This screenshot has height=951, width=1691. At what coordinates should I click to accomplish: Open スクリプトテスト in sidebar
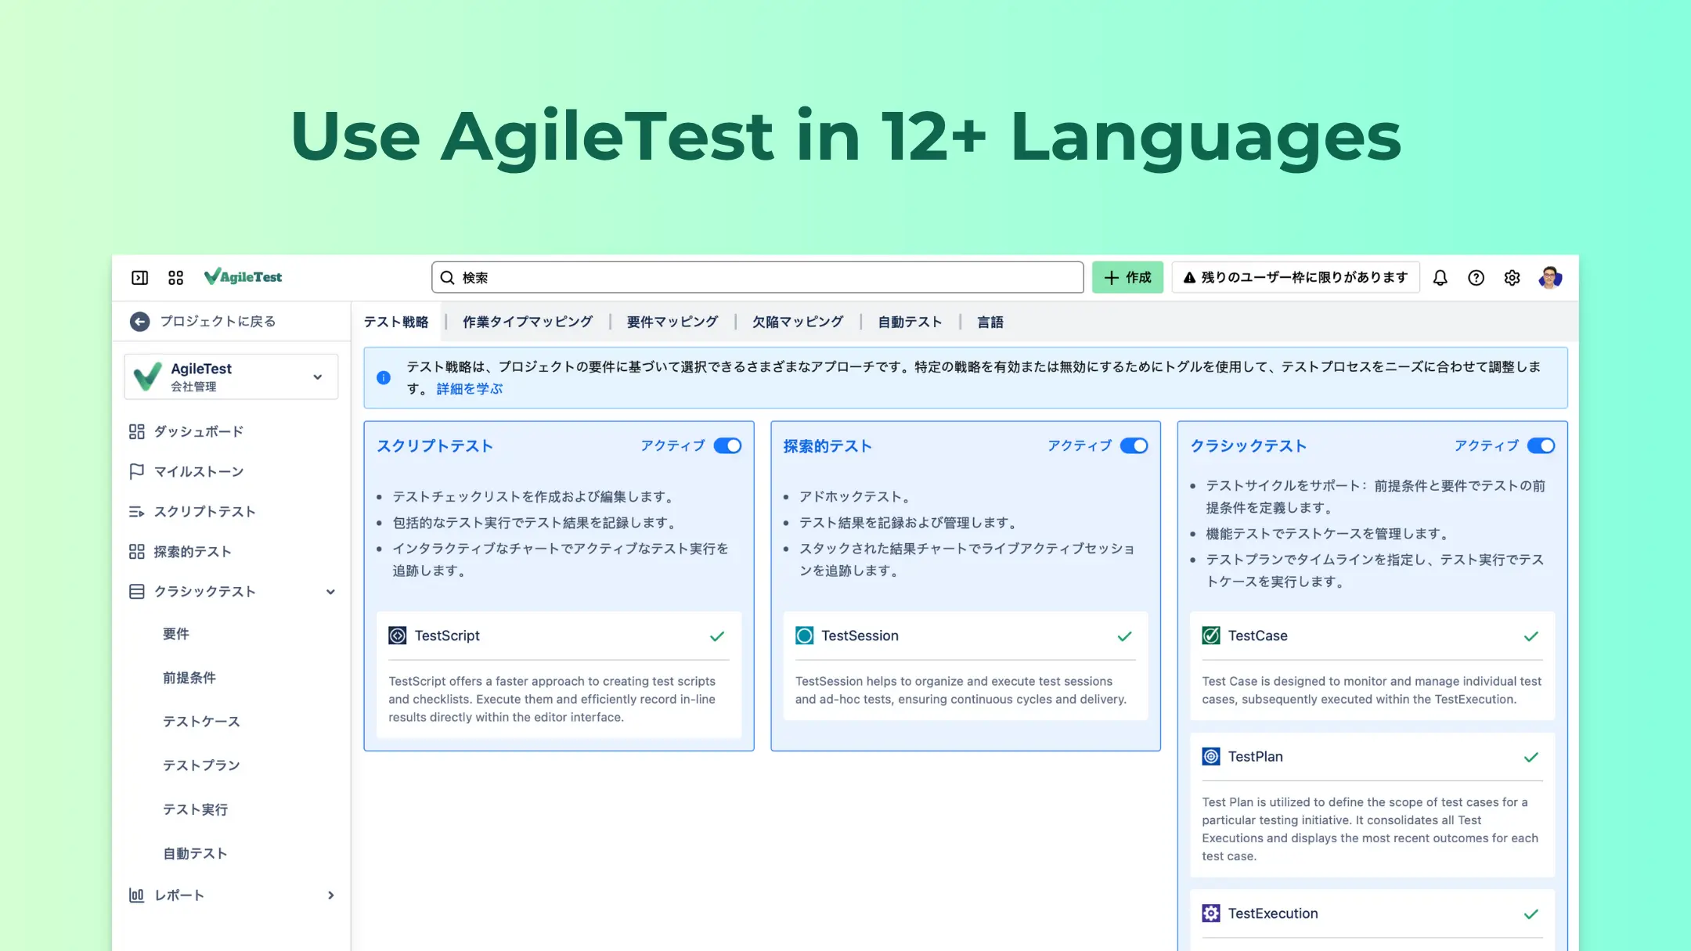pyautogui.click(x=205, y=512)
